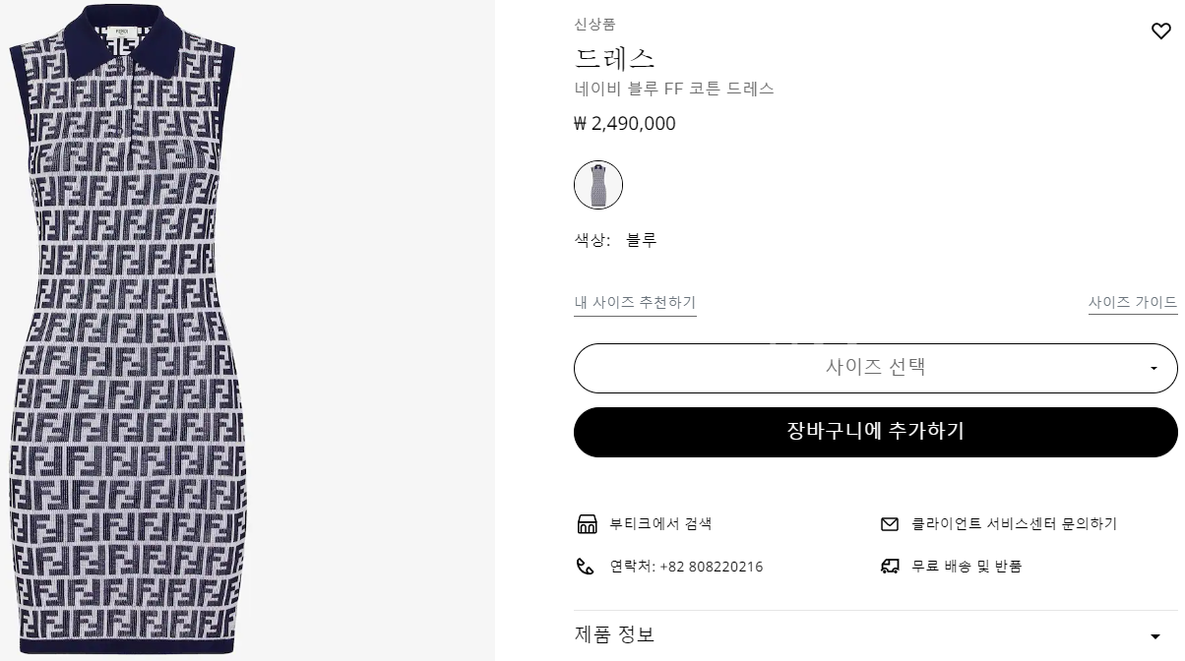
Task: Click the 부티크에서 검색 text link
Action: 660,524
